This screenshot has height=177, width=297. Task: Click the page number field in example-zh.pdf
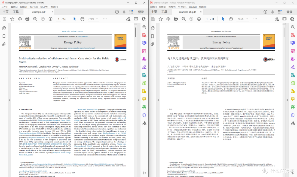pos(207,19)
